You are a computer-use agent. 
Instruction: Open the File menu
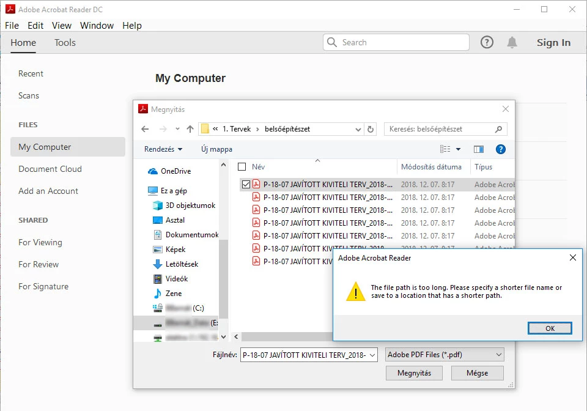click(x=12, y=26)
